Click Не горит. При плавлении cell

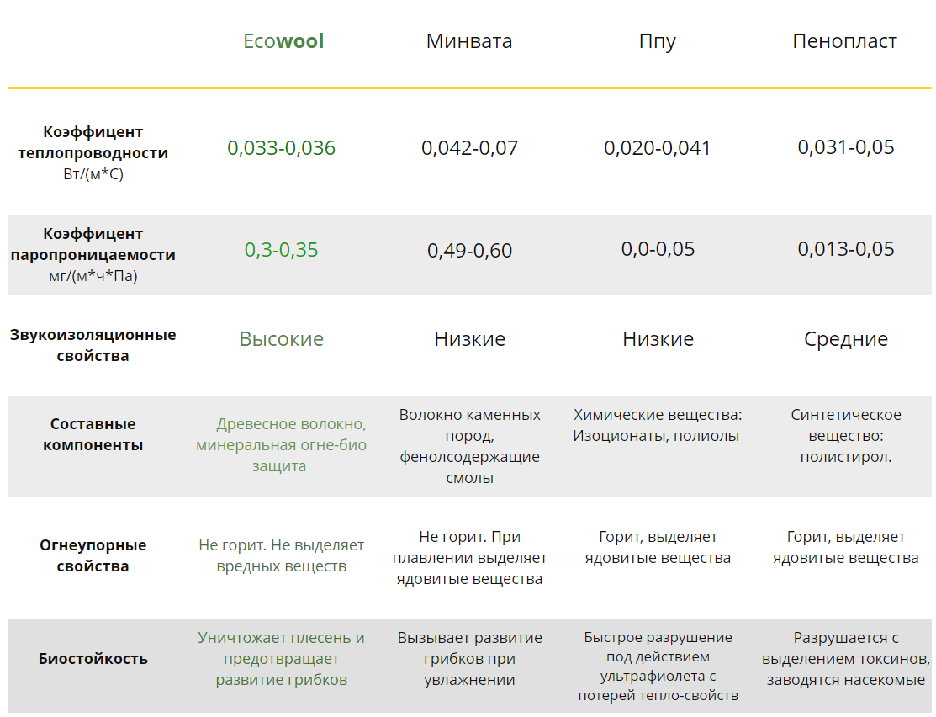pos(470,558)
